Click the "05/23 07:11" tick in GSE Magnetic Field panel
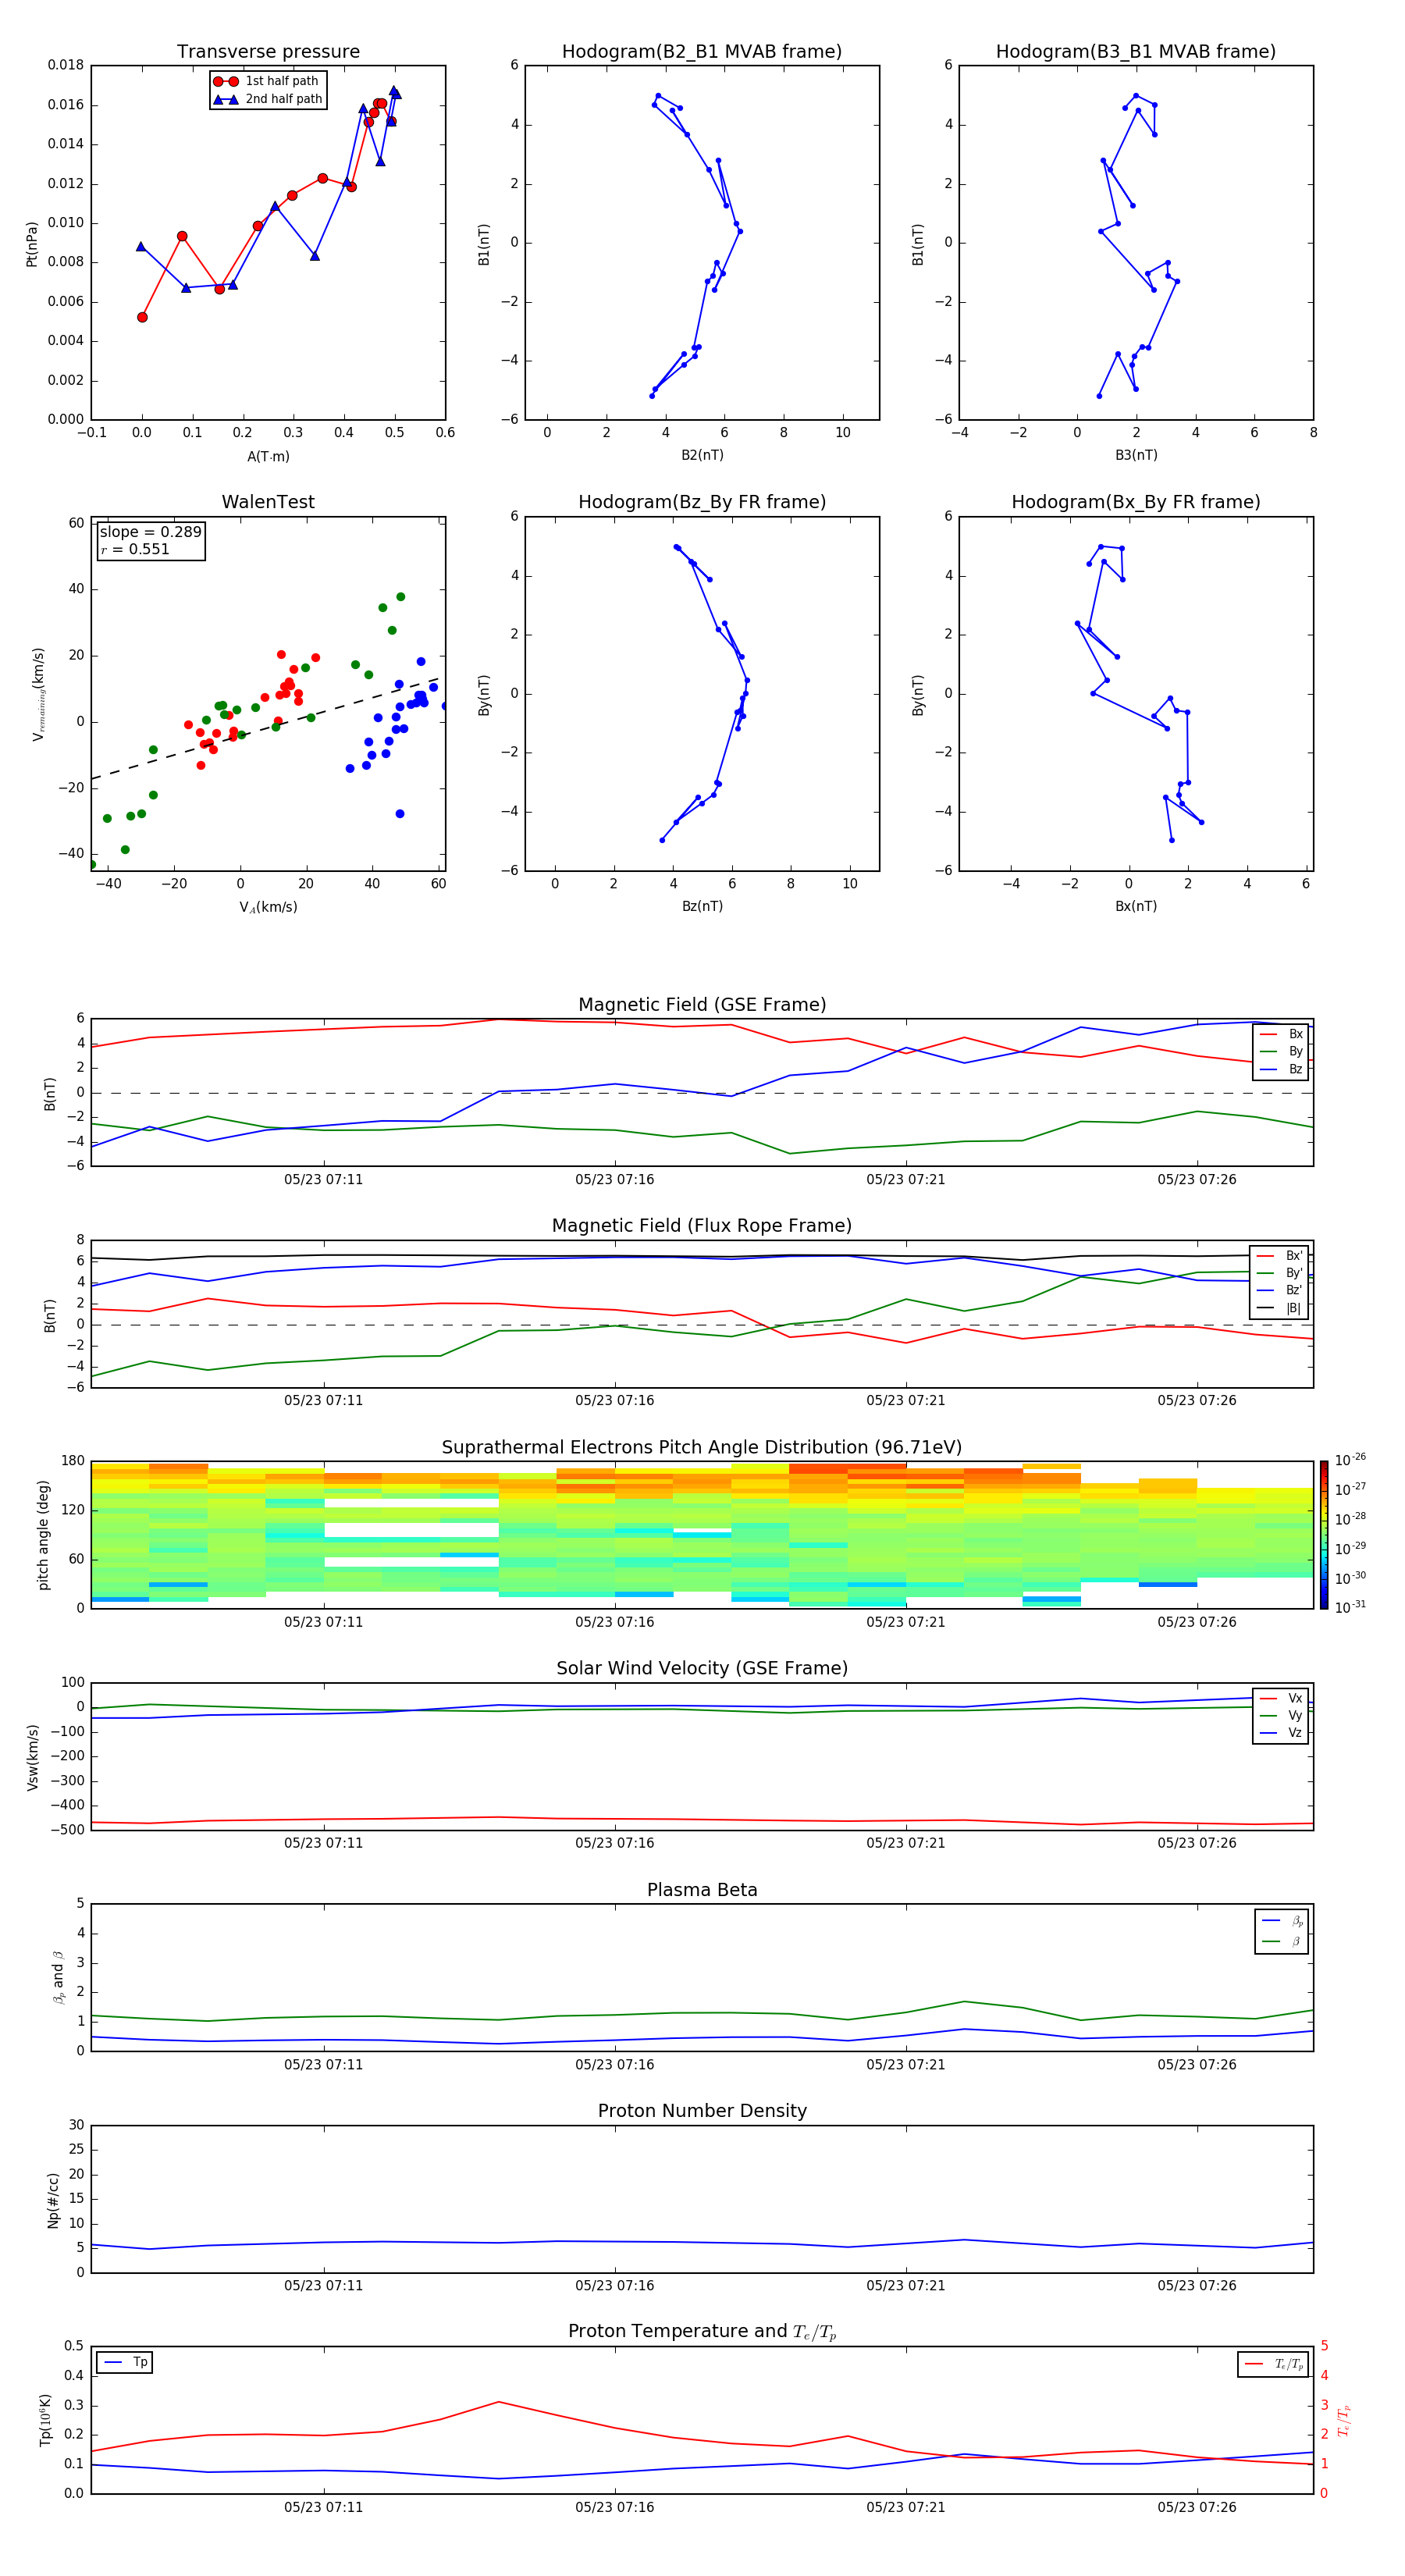1405x2576 pixels. [x=323, y=1179]
